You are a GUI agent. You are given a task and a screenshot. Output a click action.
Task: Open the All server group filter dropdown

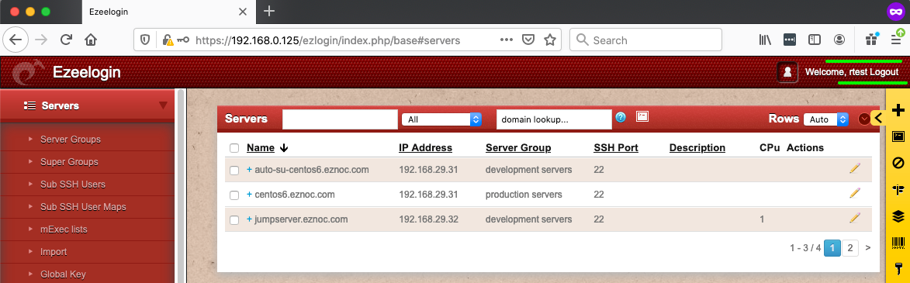pos(441,119)
